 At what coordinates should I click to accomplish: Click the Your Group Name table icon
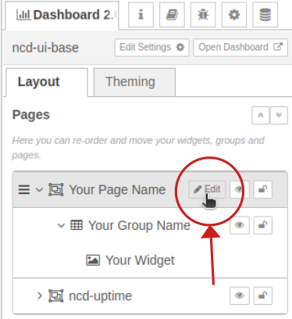(77, 225)
